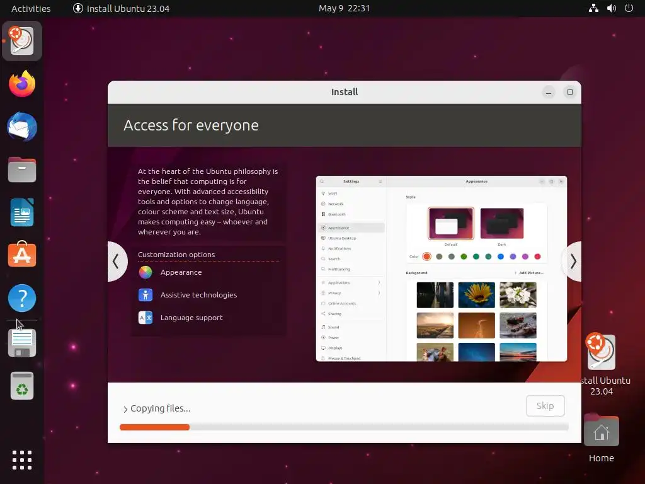Go to previous slide arrow

point(117,262)
